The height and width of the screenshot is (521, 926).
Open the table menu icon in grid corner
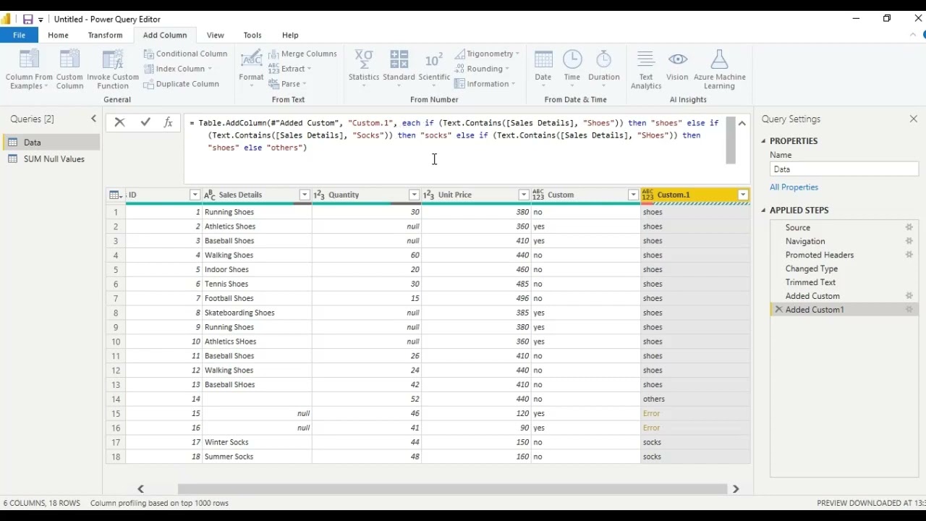point(116,195)
